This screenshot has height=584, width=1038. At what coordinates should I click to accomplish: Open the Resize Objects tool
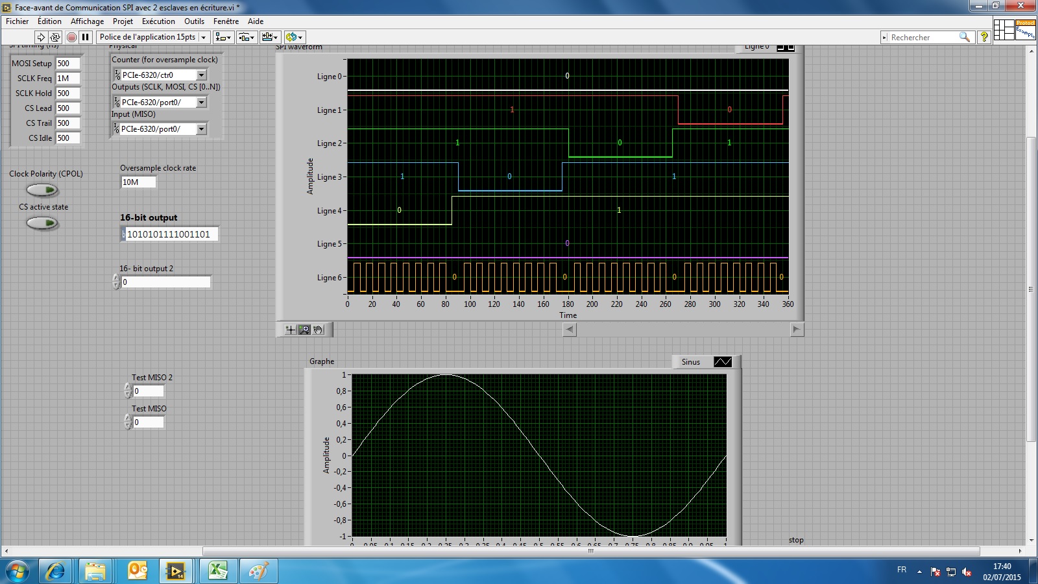pyautogui.click(x=270, y=37)
